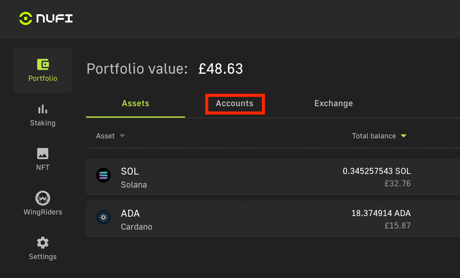Image resolution: width=460 pixels, height=278 pixels.
Task: Select the ADA asset name
Action: click(x=130, y=214)
